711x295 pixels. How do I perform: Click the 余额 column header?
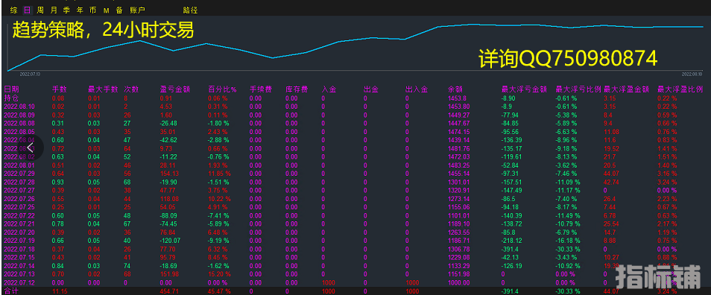455,89
